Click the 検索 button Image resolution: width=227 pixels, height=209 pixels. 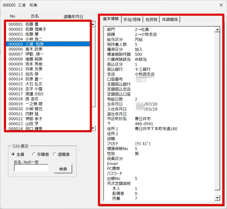pyautogui.click(x=63, y=169)
